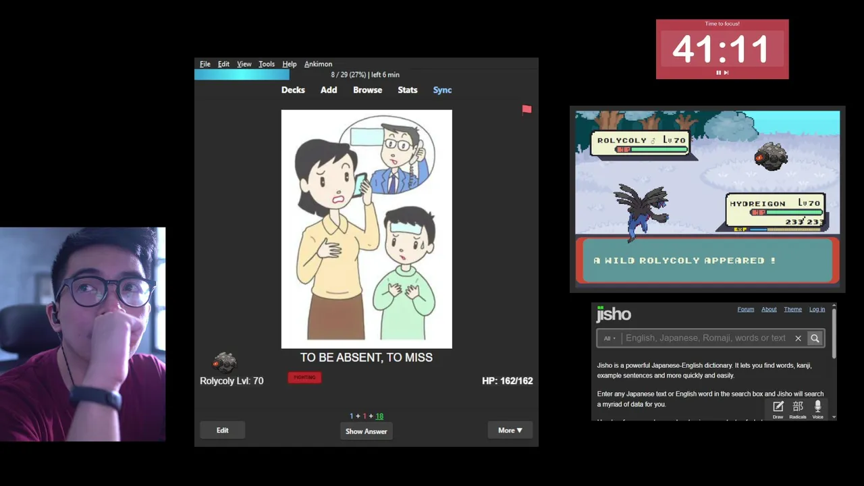Open Jisho Radicals input
The width and height of the screenshot is (864, 486).
798,409
